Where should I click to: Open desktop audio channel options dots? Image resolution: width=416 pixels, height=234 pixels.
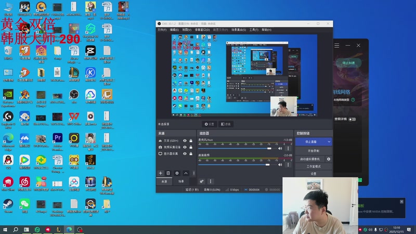288,165
